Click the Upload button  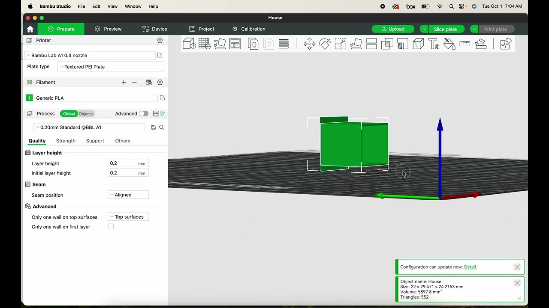click(x=393, y=29)
